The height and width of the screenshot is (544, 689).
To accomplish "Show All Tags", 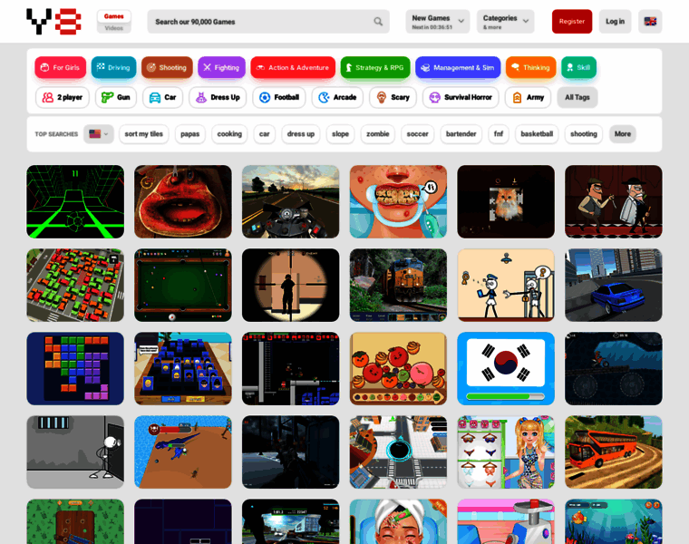I will 577,98.
